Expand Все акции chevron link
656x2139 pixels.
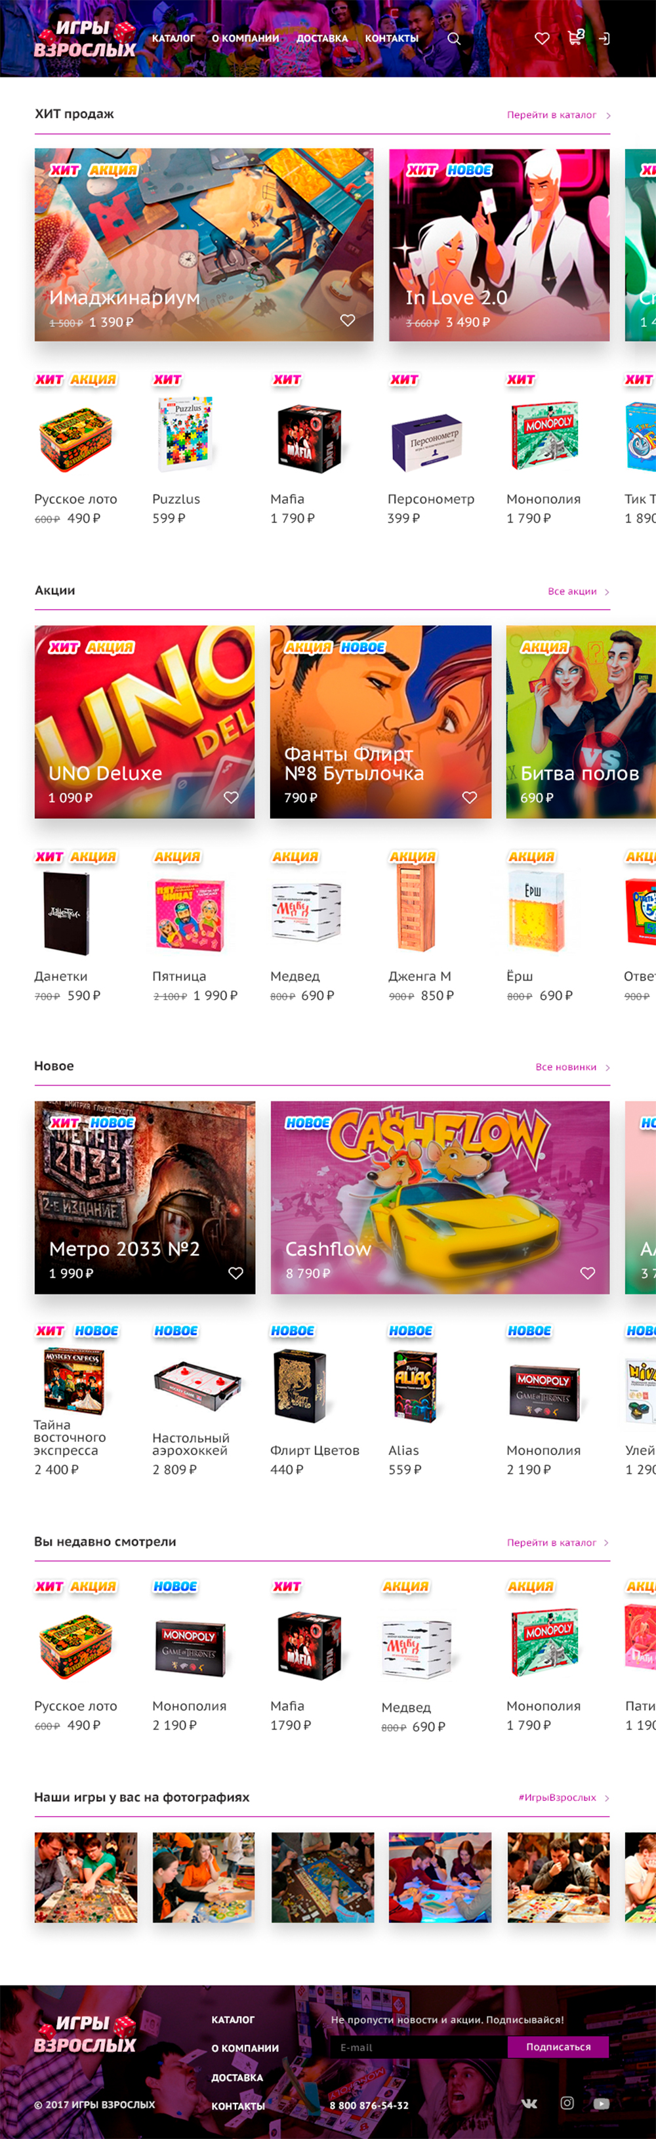(x=579, y=591)
